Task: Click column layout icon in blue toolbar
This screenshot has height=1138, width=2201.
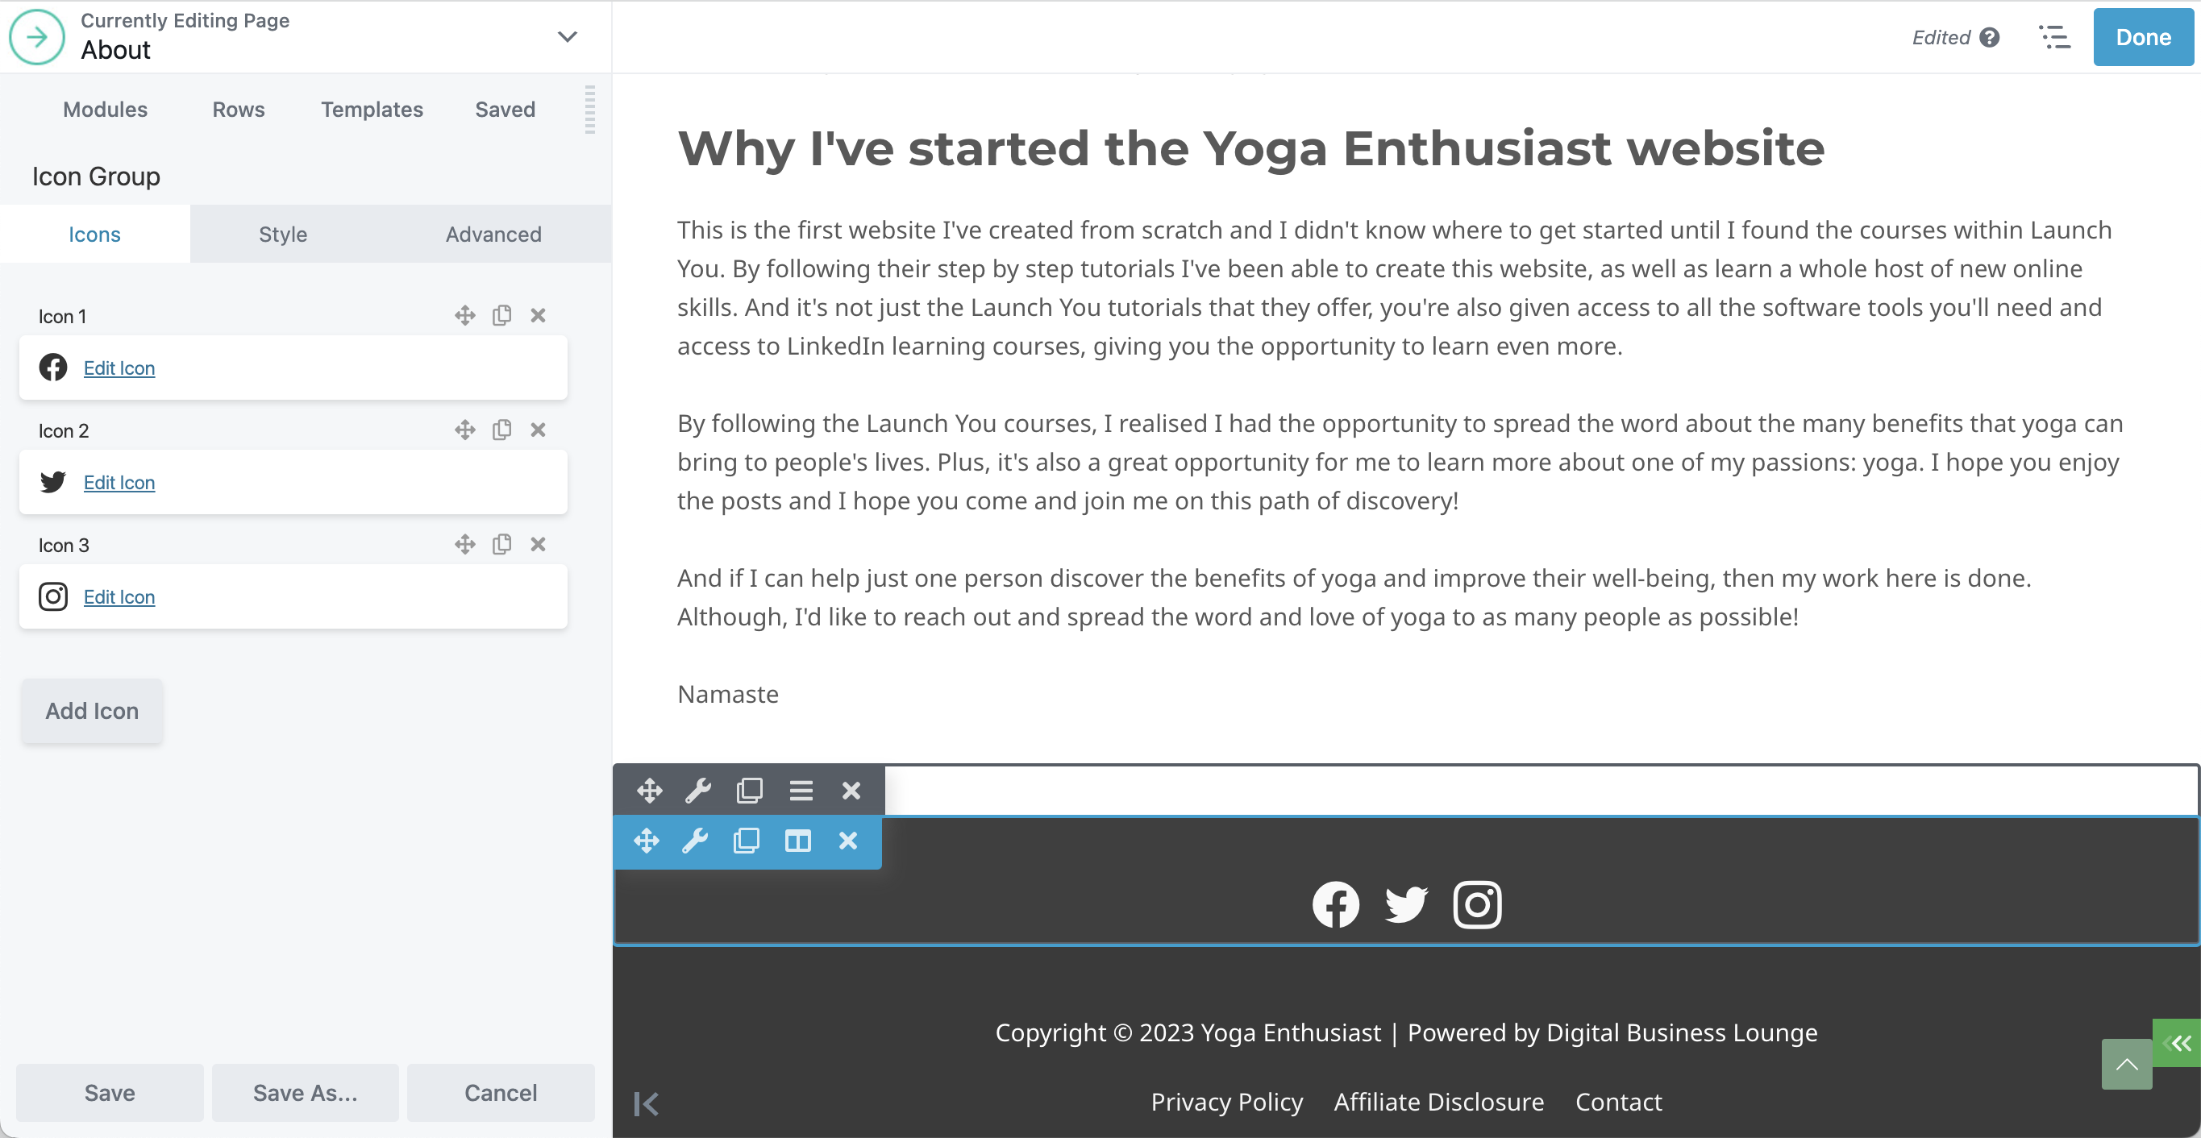Action: (797, 841)
